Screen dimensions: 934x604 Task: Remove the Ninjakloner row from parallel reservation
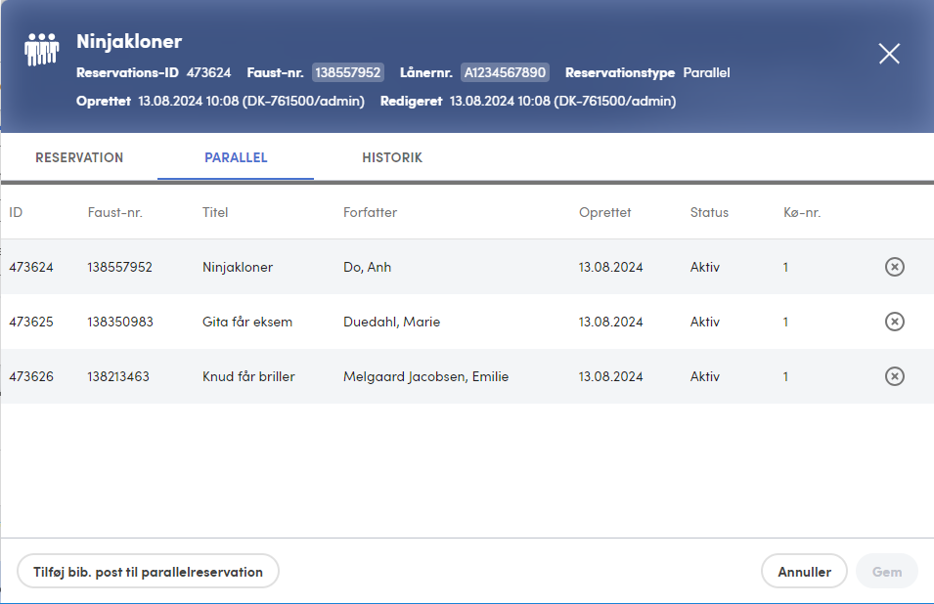coord(894,267)
